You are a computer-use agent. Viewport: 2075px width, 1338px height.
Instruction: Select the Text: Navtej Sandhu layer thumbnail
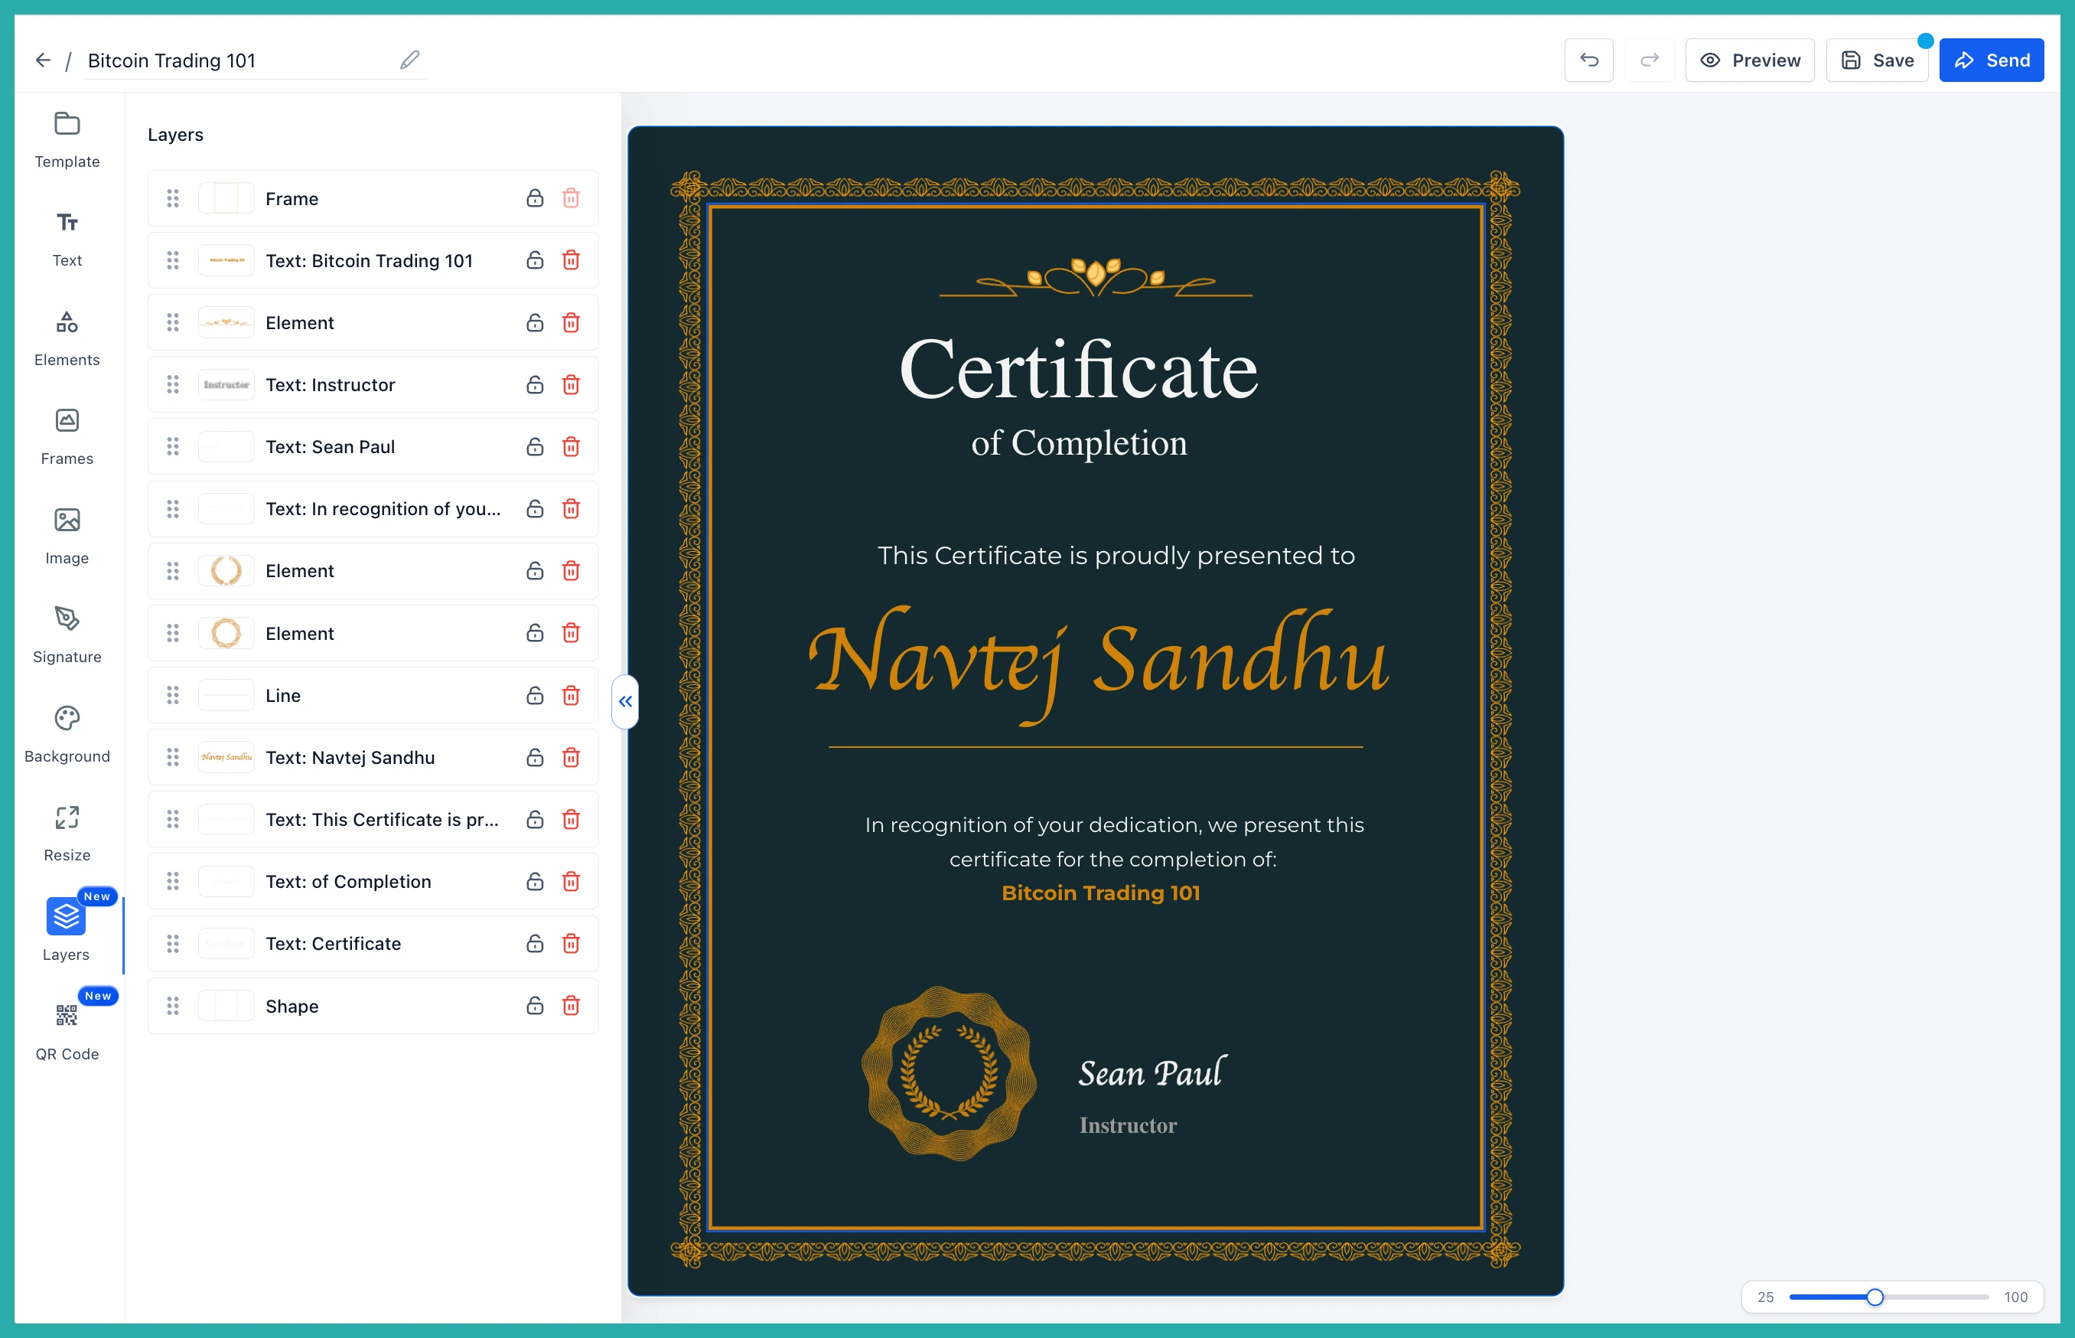226,757
